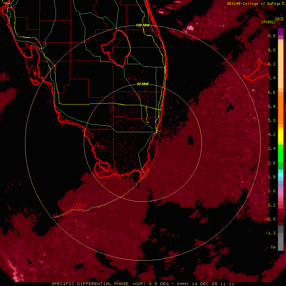This screenshot has height=286, width=286.
Task: Click inside the Lake Okeechobee outline on the map
Action: (118, 48)
